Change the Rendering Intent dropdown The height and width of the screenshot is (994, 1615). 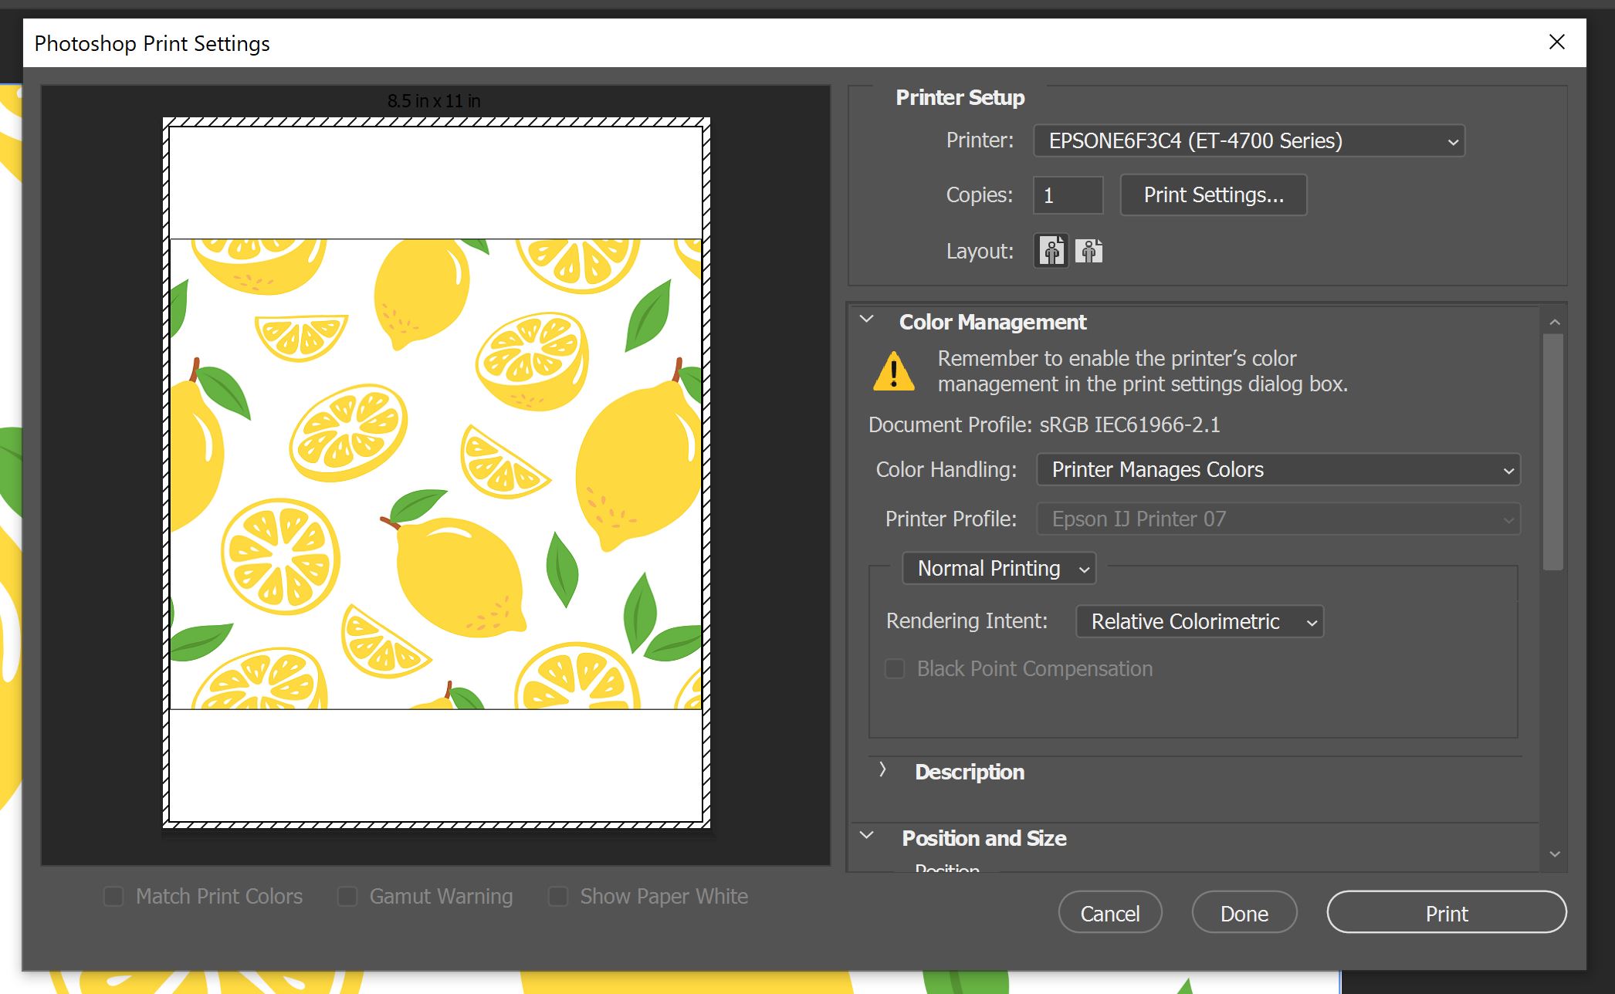point(1199,621)
